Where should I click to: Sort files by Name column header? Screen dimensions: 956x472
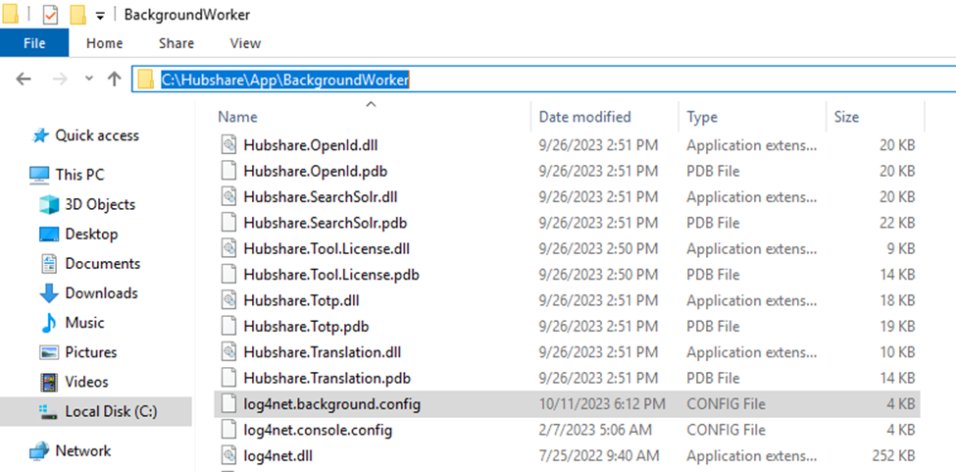tap(237, 117)
